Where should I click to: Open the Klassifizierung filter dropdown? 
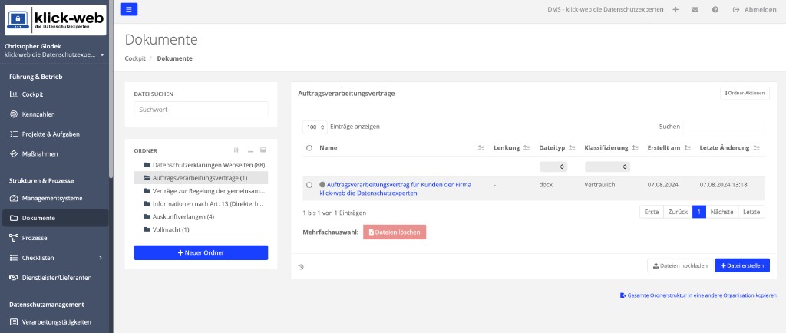coord(608,166)
